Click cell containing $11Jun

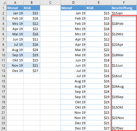pyautogui.click(x=124, y=65)
